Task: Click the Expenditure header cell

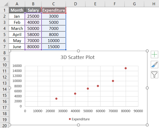Action: [53, 10]
